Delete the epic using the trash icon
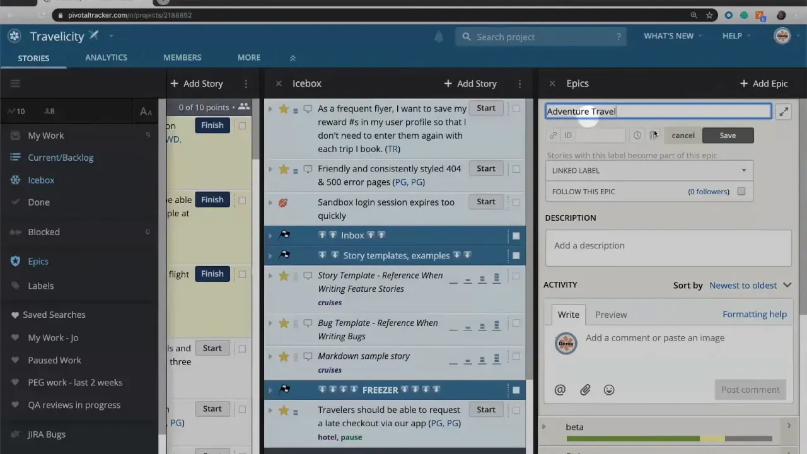807x454 pixels. click(x=653, y=135)
